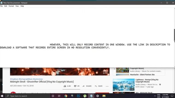Click the word CONVENIENTLY in Notepad text
The height and width of the screenshot is (98, 175).
100,48
